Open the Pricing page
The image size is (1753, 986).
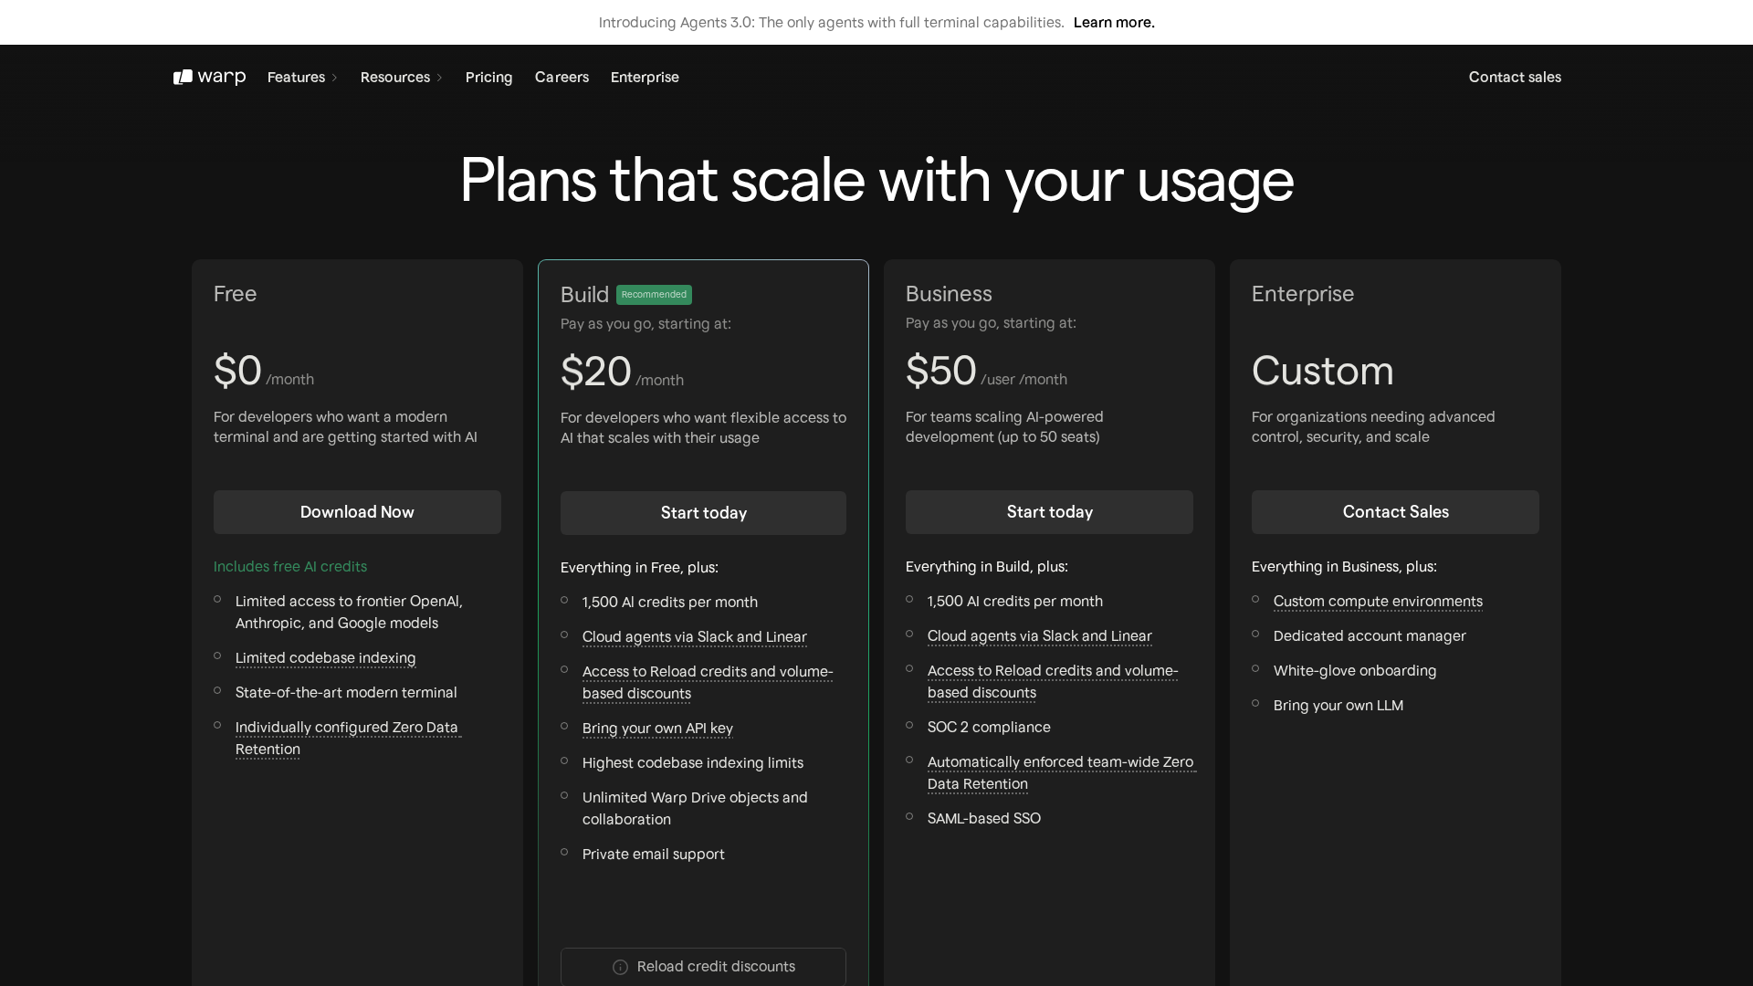coord(488,77)
